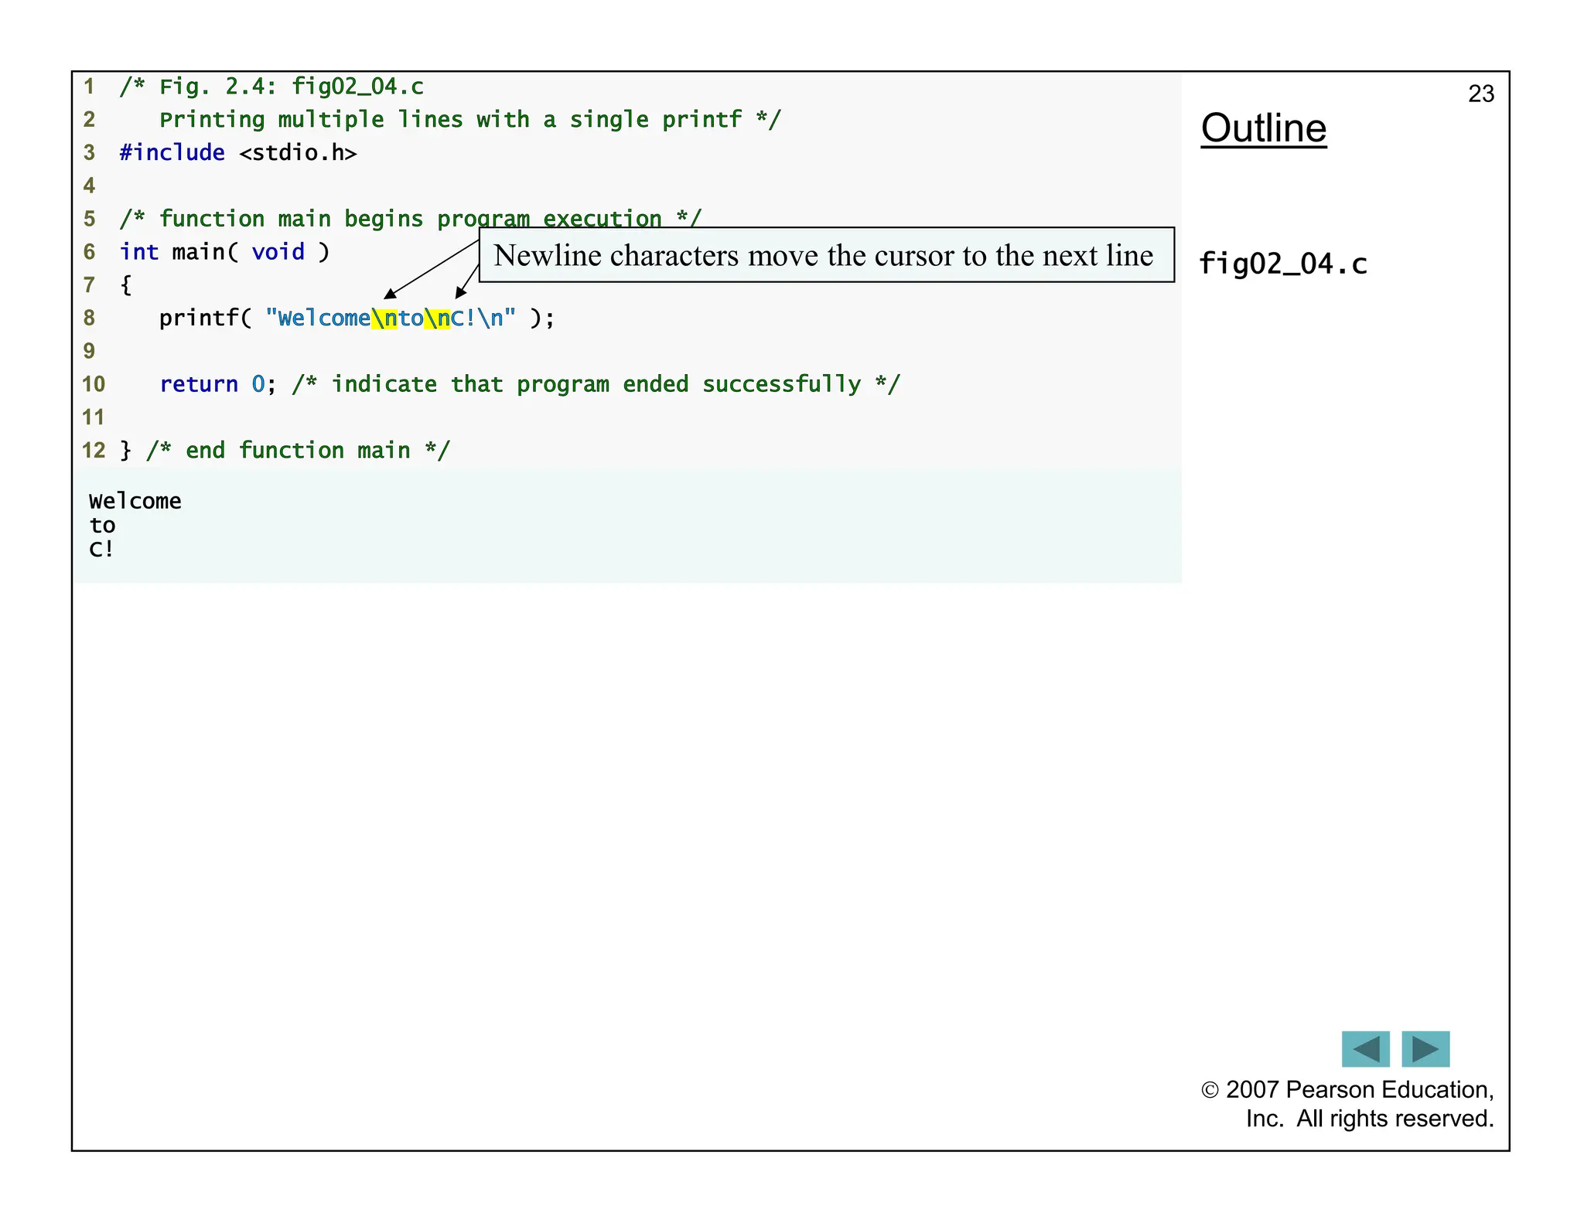Click the #include keyword on line 3

pyautogui.click(x=172, y=152)
